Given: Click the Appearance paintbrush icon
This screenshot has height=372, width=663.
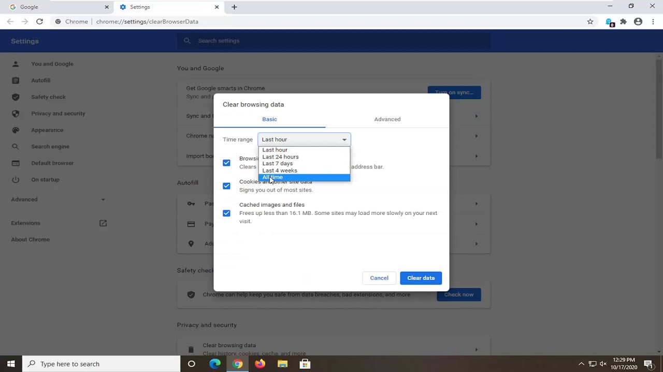Looking at the screenshot, I should pyautogui.click(x=16, y=130).
